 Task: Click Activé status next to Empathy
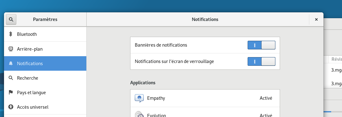[x=266, y=98]
